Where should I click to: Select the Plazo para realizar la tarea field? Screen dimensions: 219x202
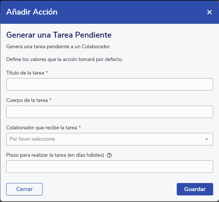click(109, 167)
